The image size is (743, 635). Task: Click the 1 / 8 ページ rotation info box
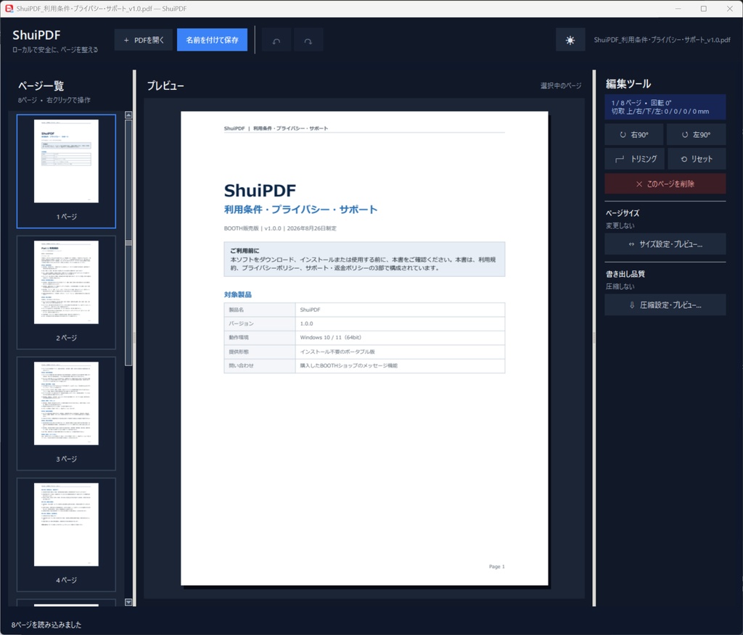[665, 107]
